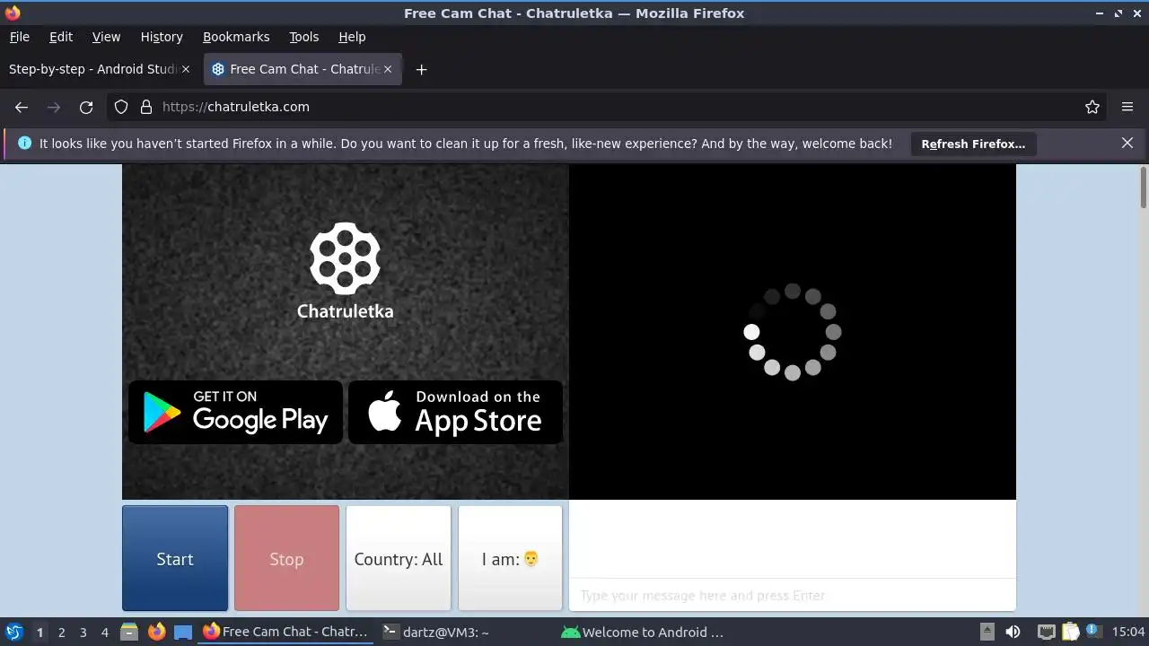The width and height of the screenshot is (1149, 646).
Task: Click the 15:04 clock
Action: point(1128,632)
